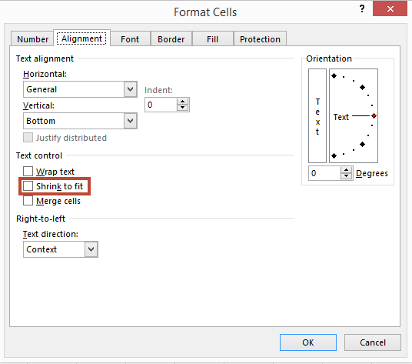
Task: Switch to the Protection tab
Action: (260, 39)
